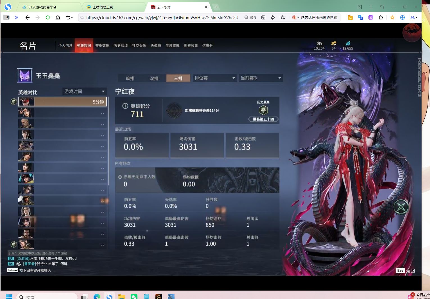The image size is (430, 299).
Task: Click the crossed-blades emblem beside the character
Action: tap(401, 207)
